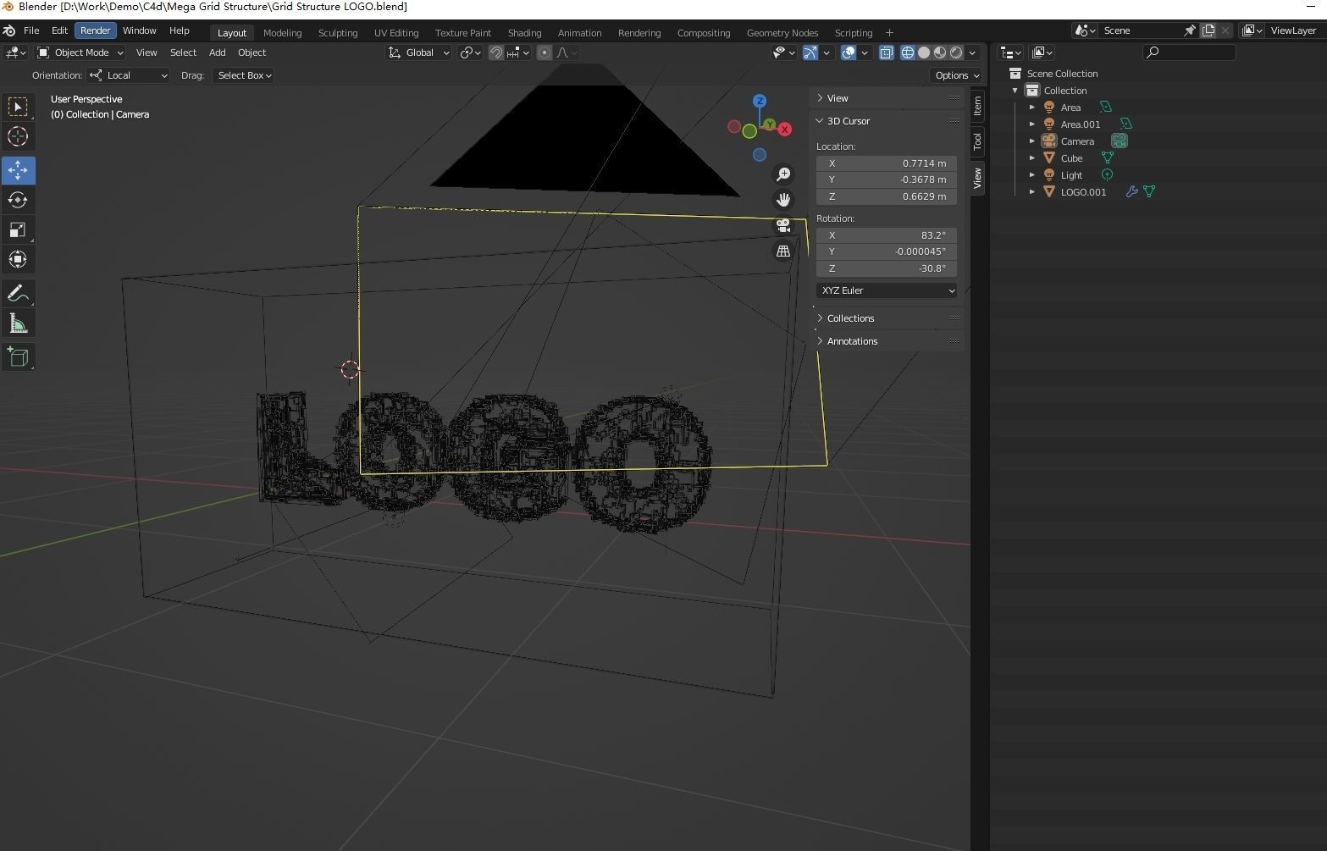Screen dimensions: 1327x851
Task: Click the outliner search field
Action: 1189,52
